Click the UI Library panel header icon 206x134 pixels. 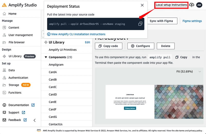46,42
